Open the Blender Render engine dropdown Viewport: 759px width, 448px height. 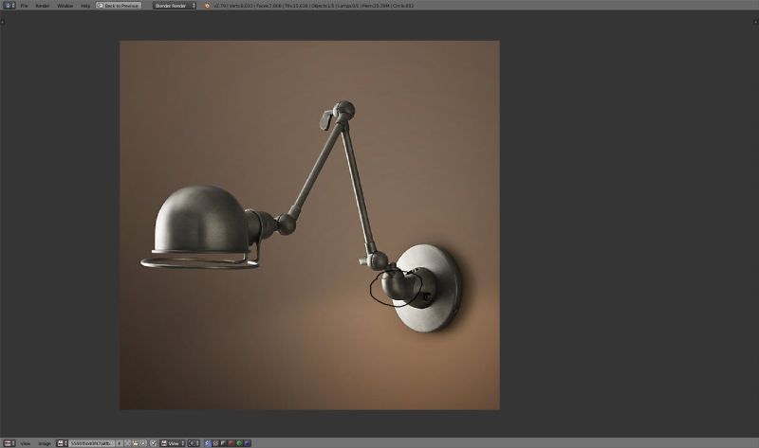175,6
